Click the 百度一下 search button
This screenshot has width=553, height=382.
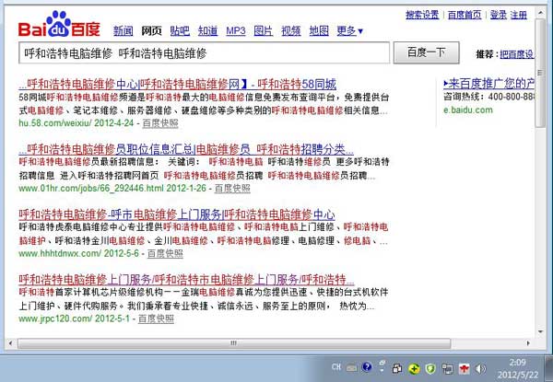click(426, 52)
